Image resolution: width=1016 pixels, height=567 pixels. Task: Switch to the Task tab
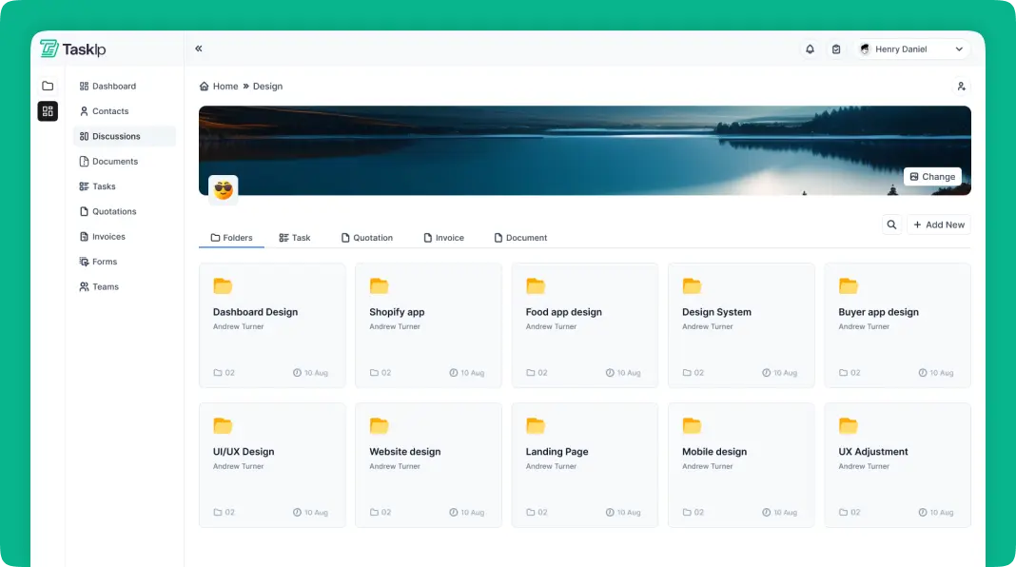(295, 237)
